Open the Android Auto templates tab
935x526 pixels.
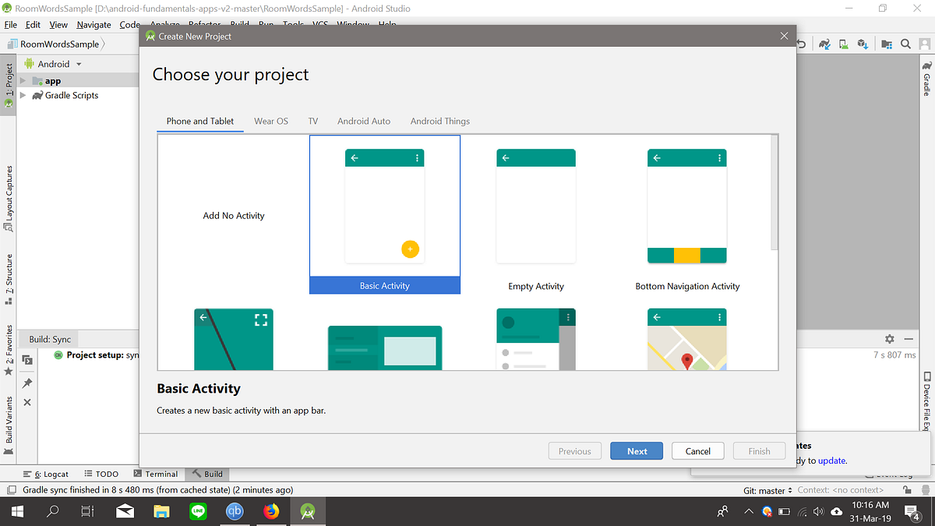coord(363,121)
